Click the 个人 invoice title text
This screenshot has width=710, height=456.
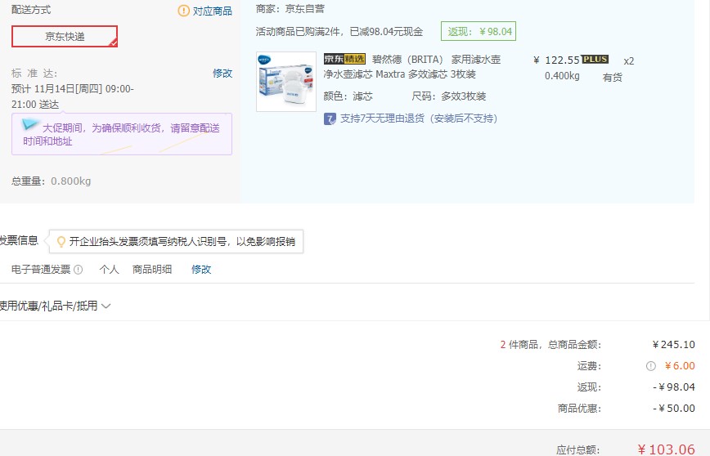pos(109,269)
